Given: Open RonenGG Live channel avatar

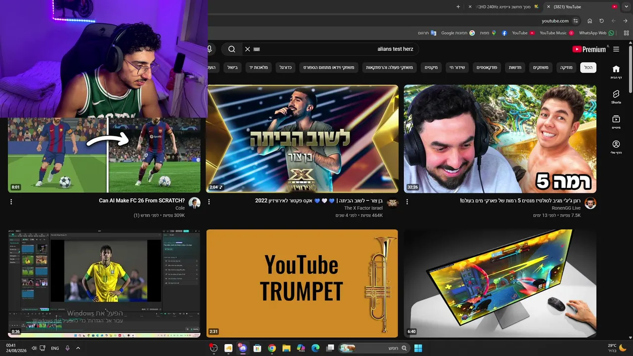Looking at the screenshot, I should coord(590,203).
